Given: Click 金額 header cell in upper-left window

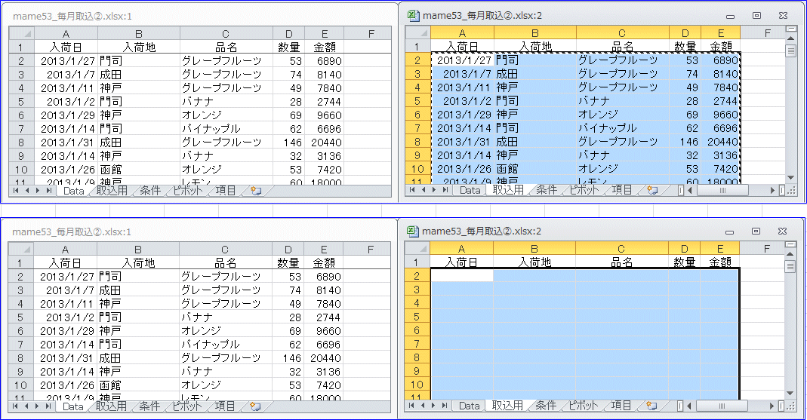Looking at the screenshot, I should coord(325,48).
